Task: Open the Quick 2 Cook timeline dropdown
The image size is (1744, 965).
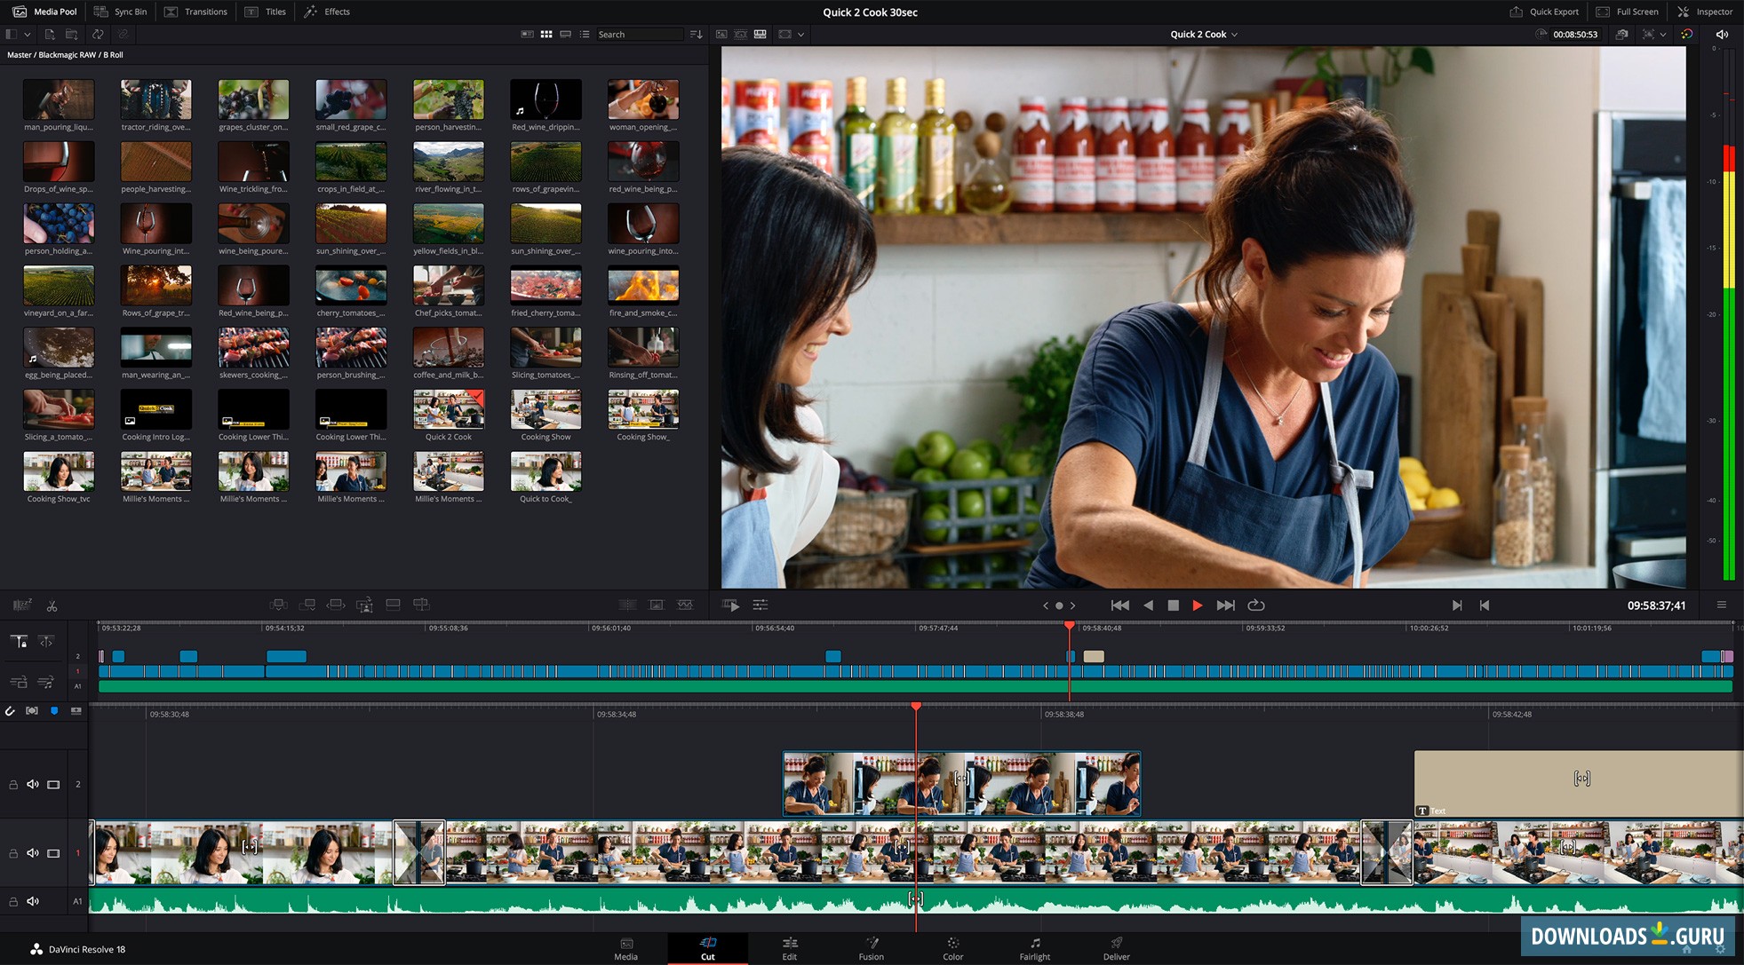Action: click(1203, 34)
